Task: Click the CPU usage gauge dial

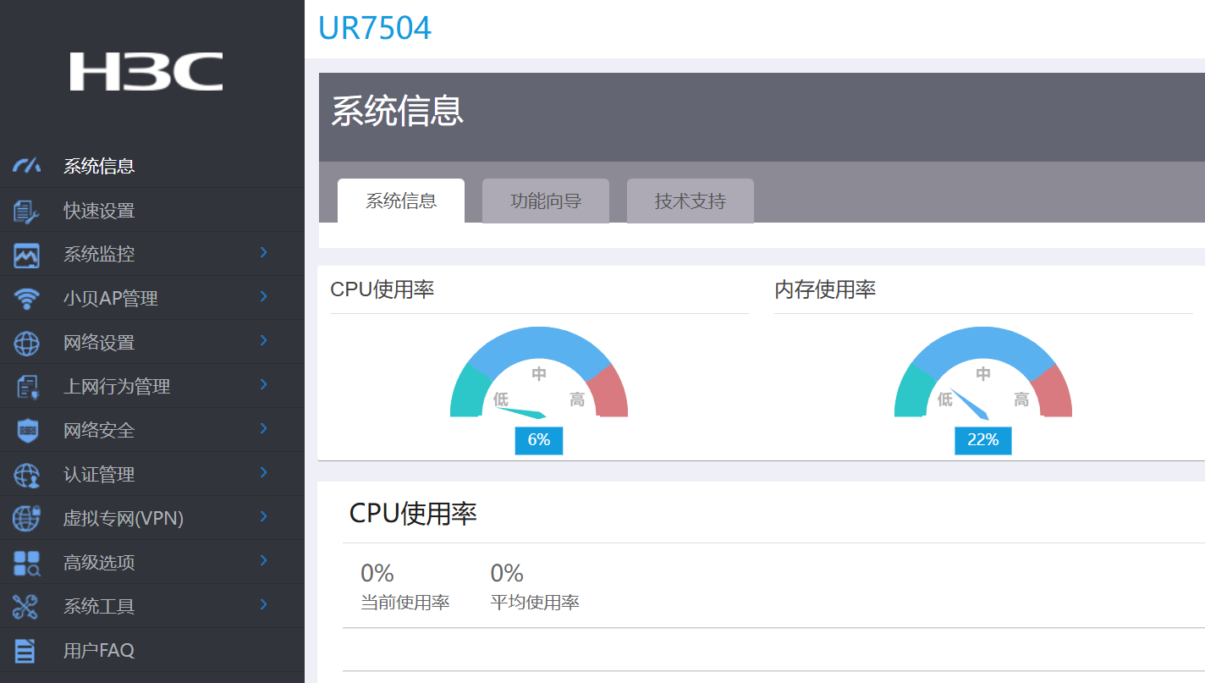Action: coord(539,372)
